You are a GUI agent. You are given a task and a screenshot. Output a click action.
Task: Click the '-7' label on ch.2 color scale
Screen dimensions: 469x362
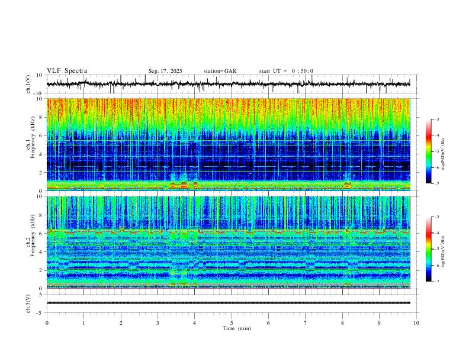tap(436, 282)
